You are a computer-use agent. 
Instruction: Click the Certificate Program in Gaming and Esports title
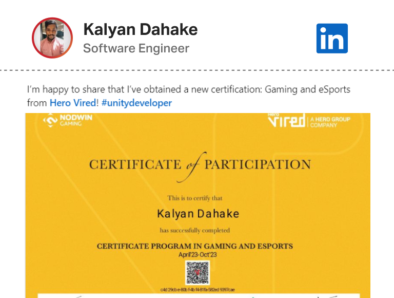coord(195,246)
